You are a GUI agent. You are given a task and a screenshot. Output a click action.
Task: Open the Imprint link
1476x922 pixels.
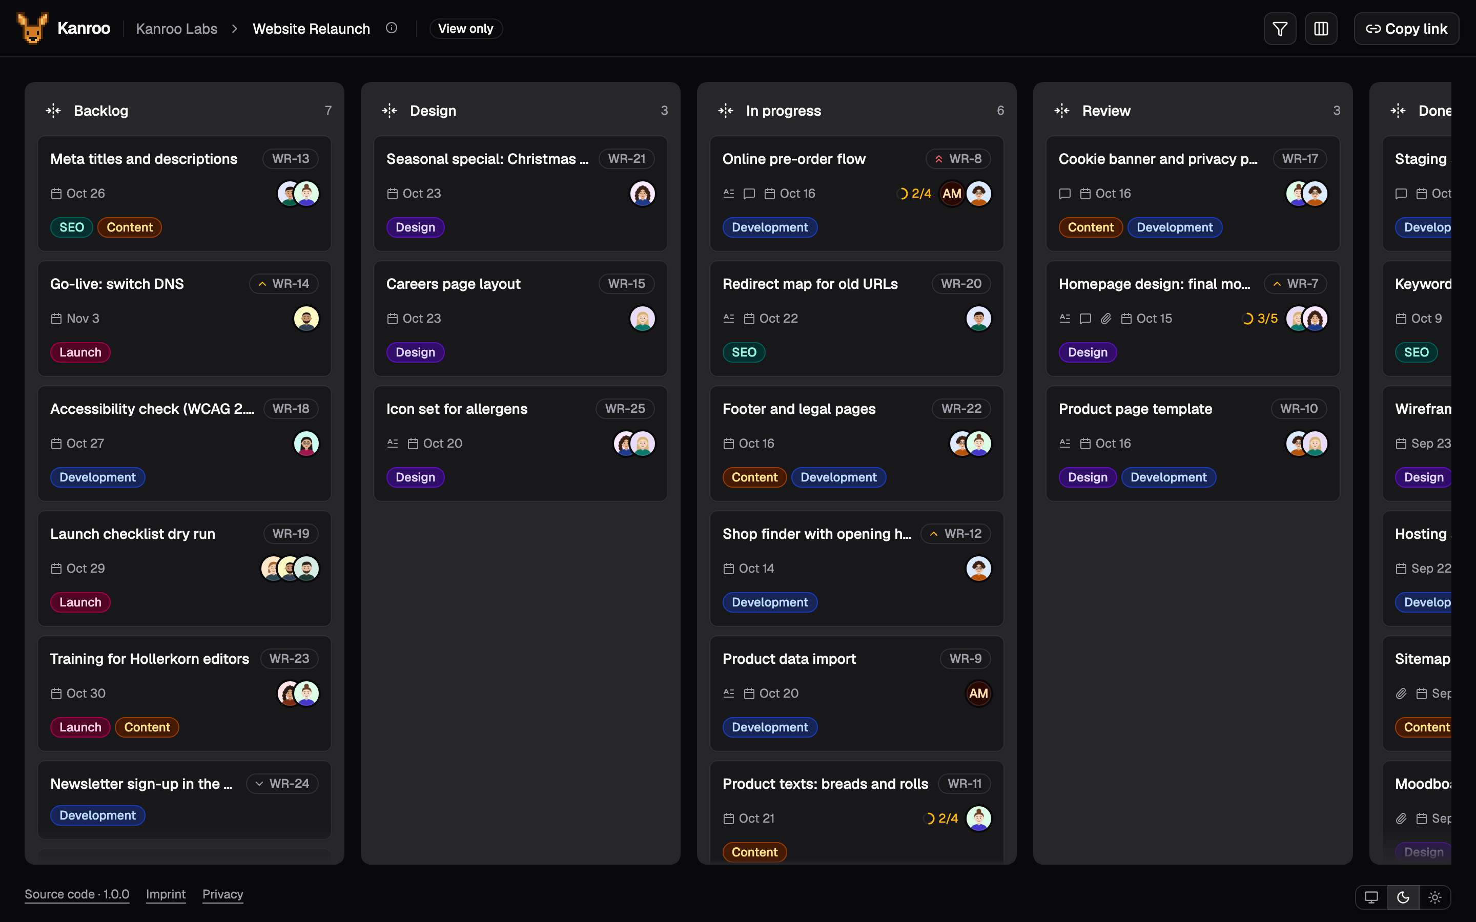pyautogui.click(x=166, y=894)
